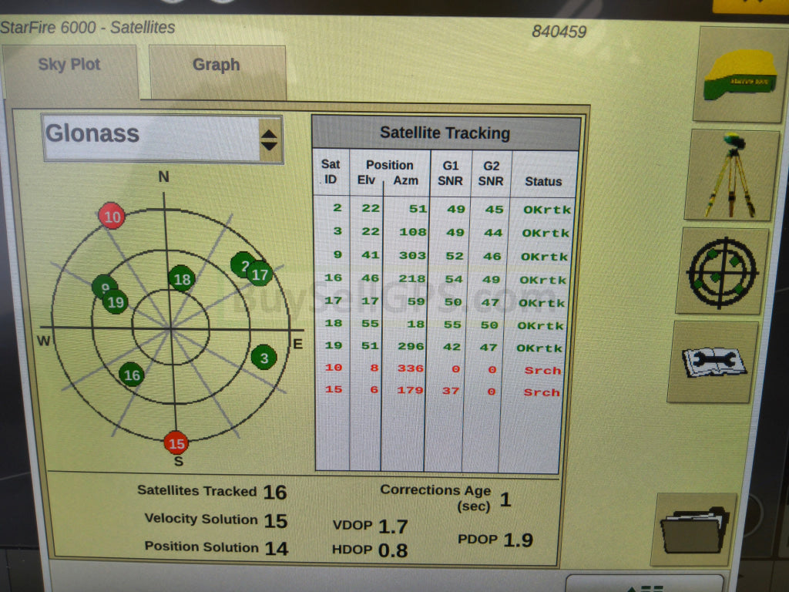Click the G1 SNR column header
The height and width of the screenshot is (592, 789).
tap(450, 173)
